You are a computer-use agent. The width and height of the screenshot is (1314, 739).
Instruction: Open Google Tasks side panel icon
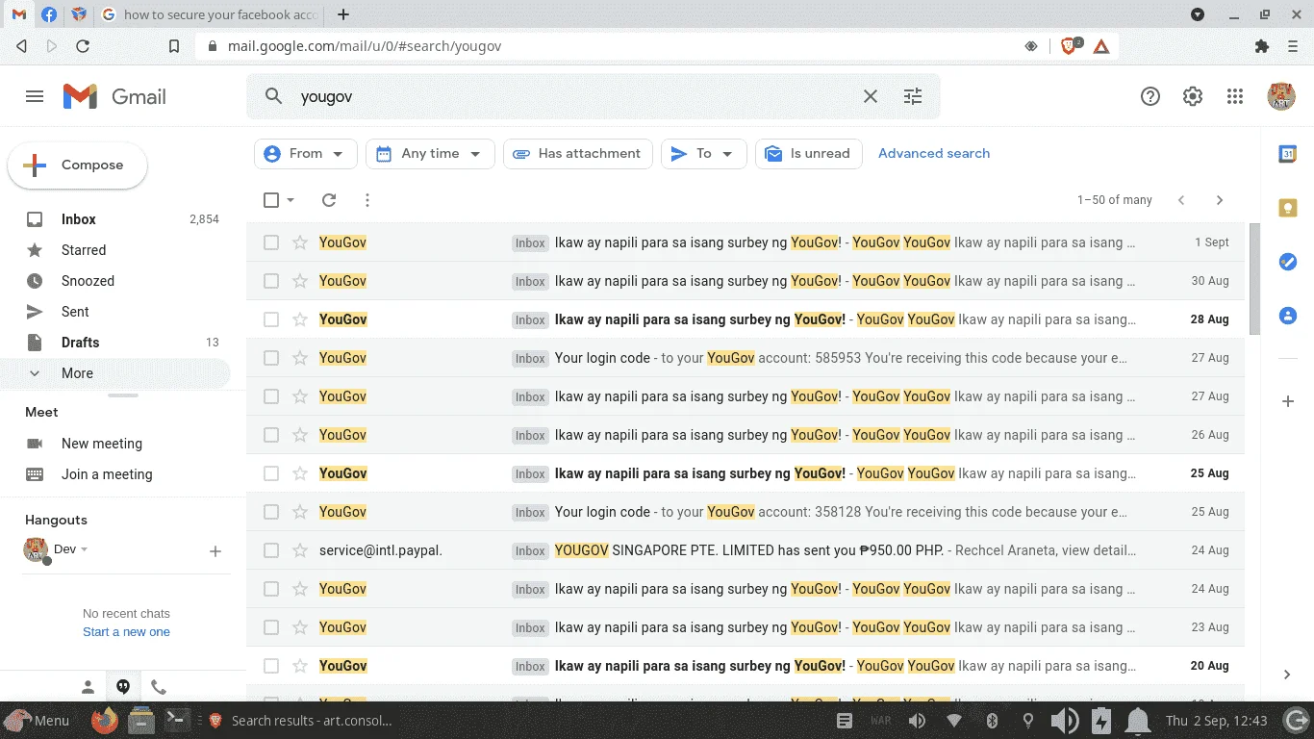[1288, 262]
